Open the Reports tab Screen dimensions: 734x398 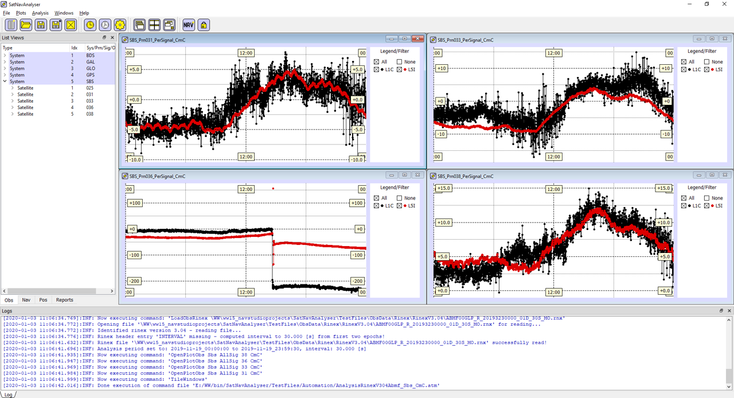pyautogui.click(x=64, y=300)
